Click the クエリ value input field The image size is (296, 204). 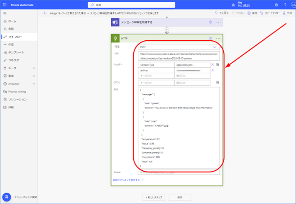[192, 83]
